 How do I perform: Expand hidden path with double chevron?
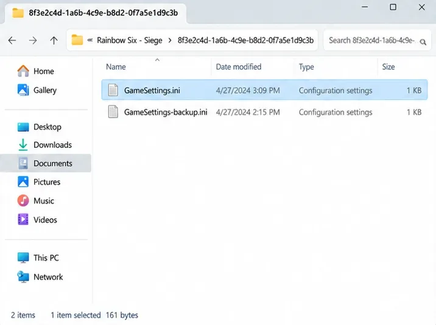click(90, 40)
